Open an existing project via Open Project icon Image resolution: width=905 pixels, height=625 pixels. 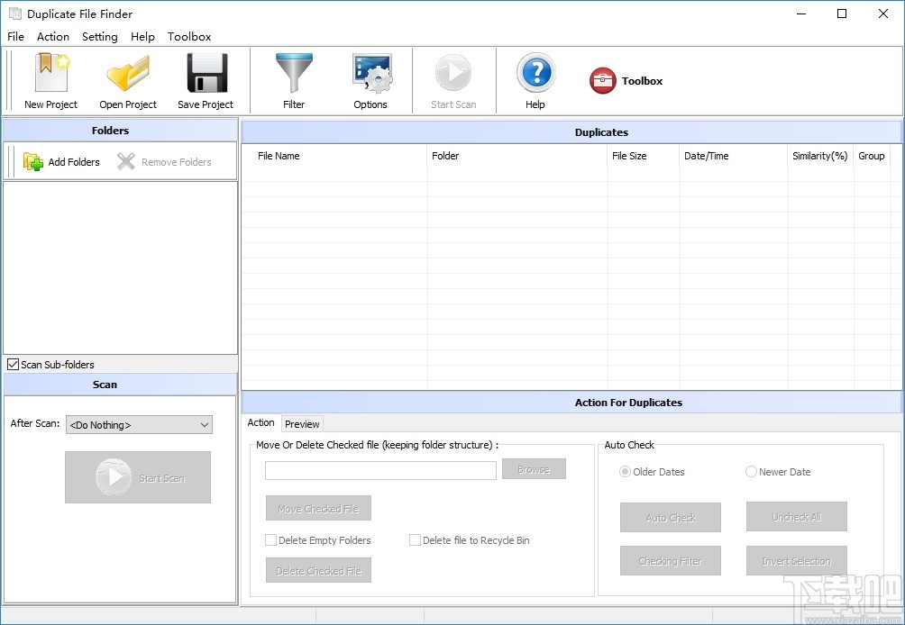(127, 80)
